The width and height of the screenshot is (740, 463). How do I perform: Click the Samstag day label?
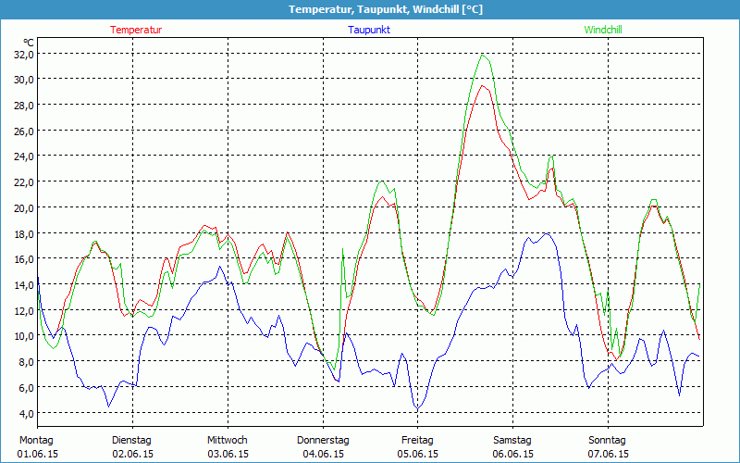pyautogui.click(x=512, y=440)
